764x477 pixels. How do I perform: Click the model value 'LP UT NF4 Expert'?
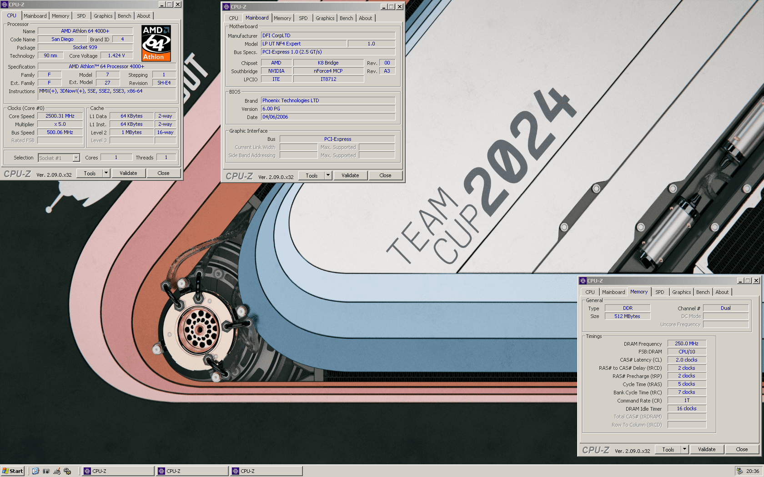(304, 44)
